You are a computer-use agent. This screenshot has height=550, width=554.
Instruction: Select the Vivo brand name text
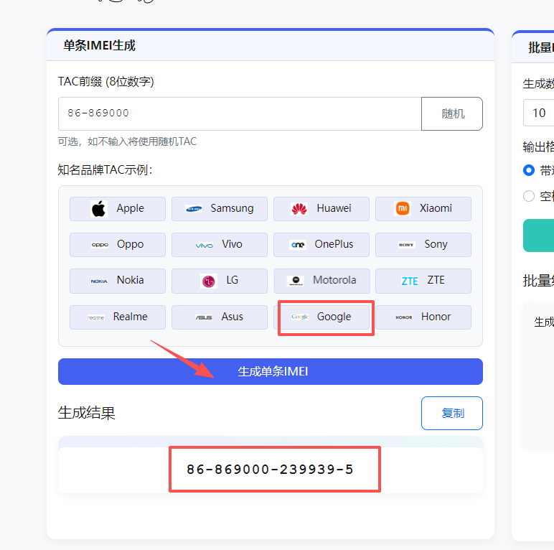[232, 244]
